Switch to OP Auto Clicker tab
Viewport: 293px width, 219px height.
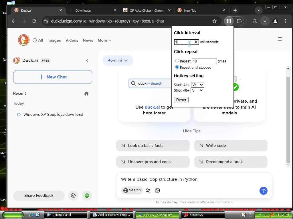tap(147, 11)
